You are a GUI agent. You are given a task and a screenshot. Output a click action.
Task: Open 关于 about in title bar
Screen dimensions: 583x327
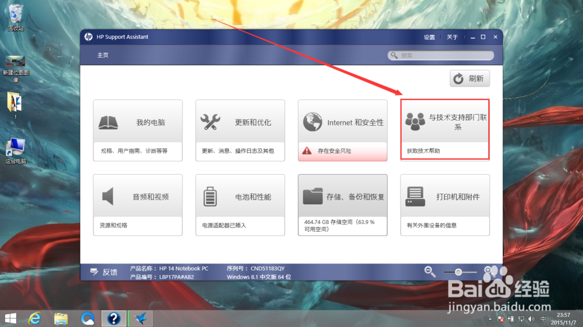point(452,37)
